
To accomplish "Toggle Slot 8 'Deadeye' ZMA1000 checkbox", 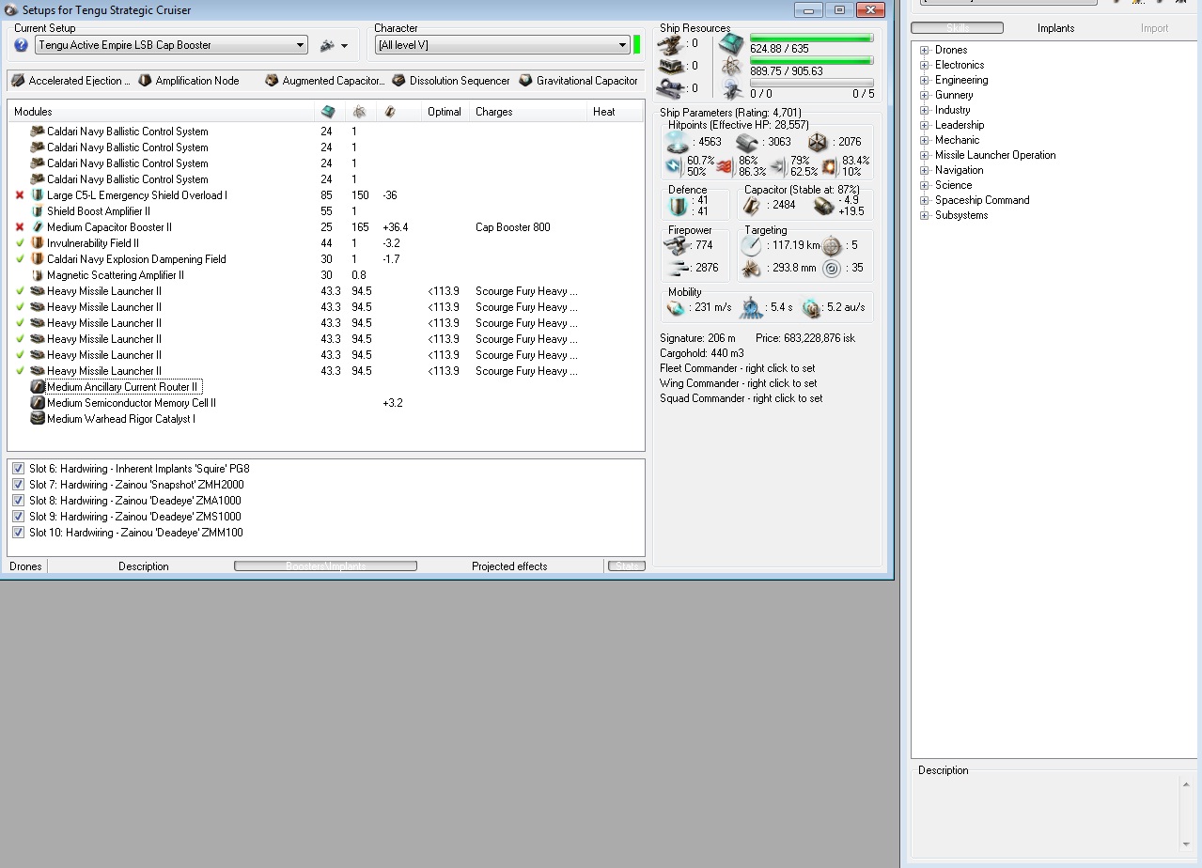I will point(18,501).
